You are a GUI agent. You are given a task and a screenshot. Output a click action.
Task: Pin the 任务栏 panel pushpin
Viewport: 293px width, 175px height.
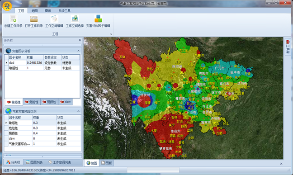(80, 40)
